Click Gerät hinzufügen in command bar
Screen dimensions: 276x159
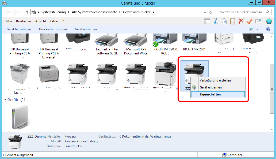(19, 29)
